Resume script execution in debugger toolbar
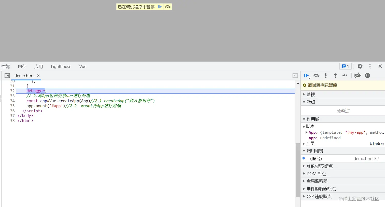The width and height of the screenshot is (385, 207). point(306,76)
